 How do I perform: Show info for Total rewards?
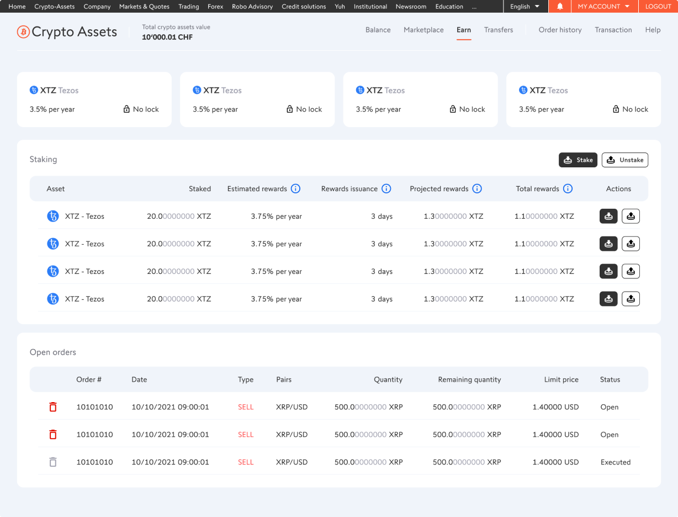(568, 189)
